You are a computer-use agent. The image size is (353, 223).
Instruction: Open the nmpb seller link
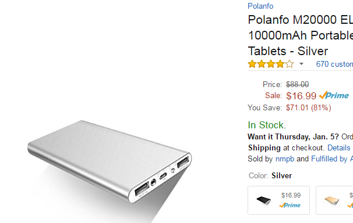click(x=285, y=159)
